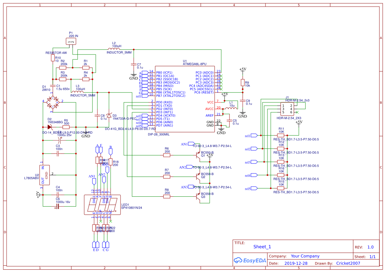
Task: Select the D1 2W10 bridge rectifier
Action: point(53,102)
